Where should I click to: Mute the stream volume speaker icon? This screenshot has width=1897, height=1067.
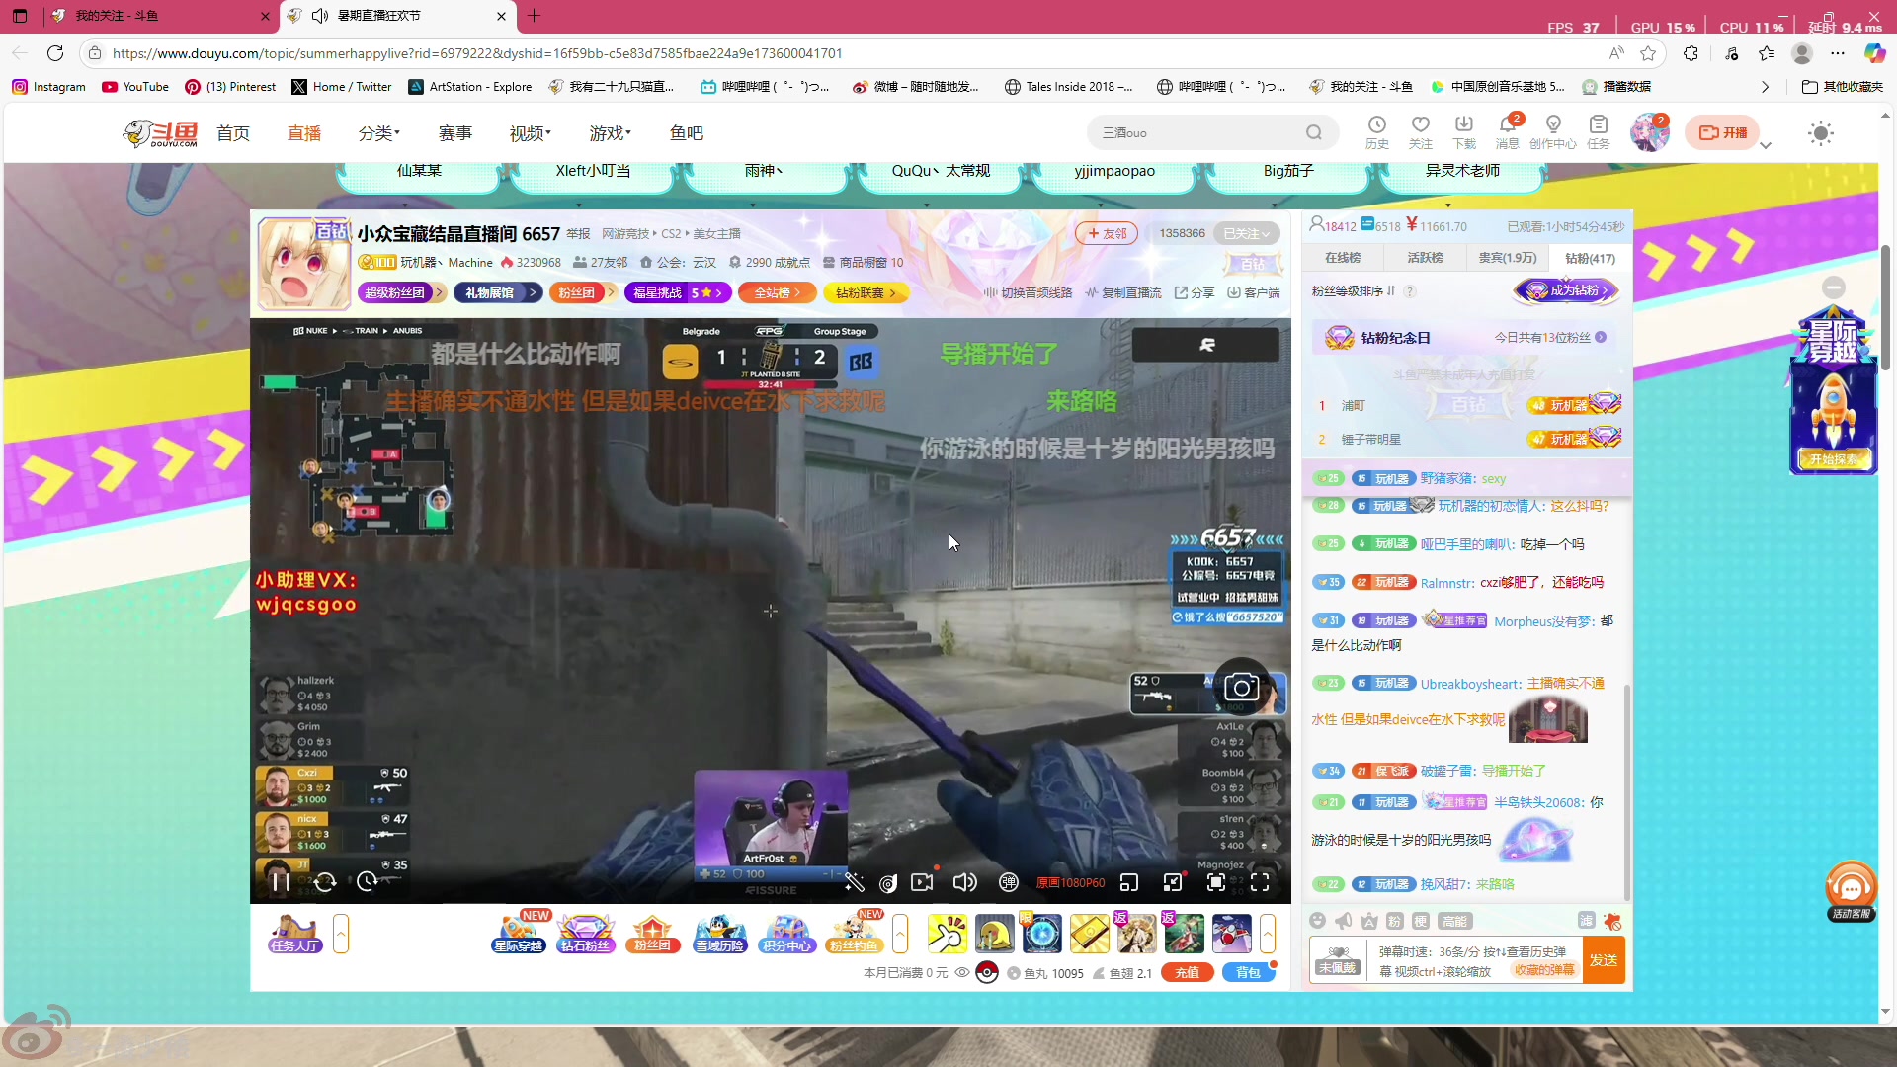coord(964,882)
